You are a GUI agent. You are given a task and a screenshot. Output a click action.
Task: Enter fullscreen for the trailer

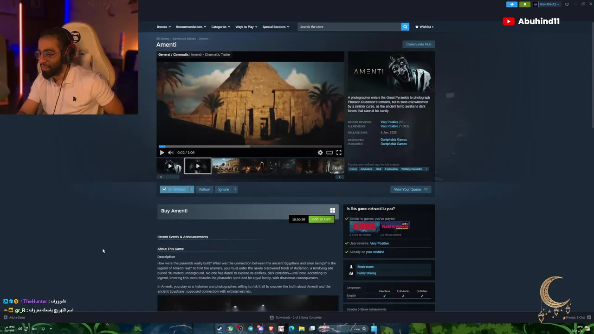339,152
